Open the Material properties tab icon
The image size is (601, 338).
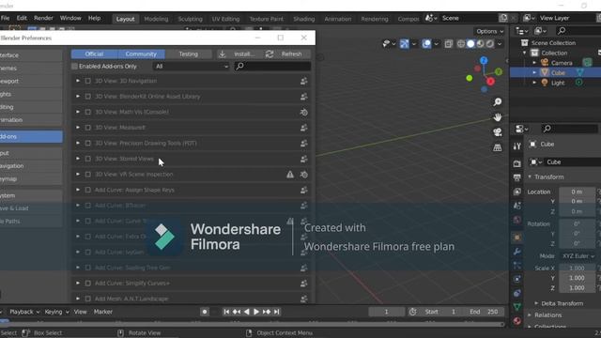coord(517,321)
